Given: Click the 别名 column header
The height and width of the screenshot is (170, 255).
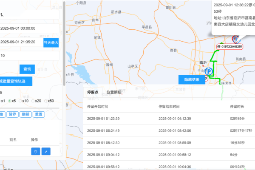Looking at the screenshot, I should pyautogui.click(x=13, y=140).
